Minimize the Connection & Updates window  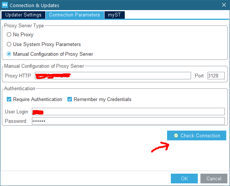coord(188,5)
